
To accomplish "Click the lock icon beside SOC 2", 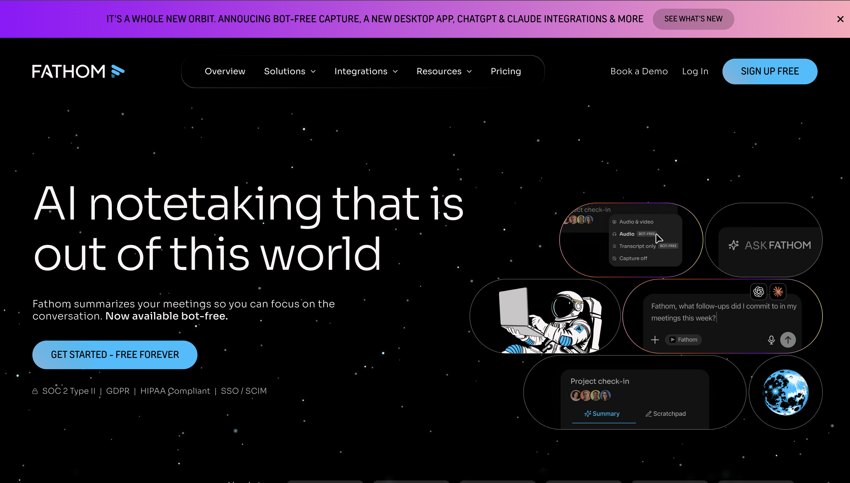I will tap(35, 391).
